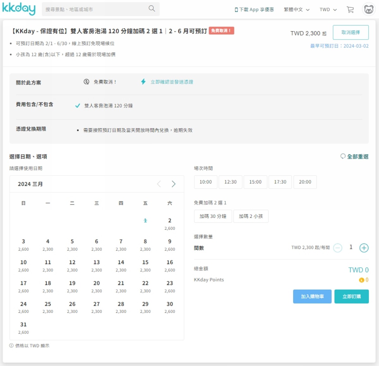The width and height of the screenshot is (379, 366).
Task: Click TWD 2,300 起/每間 price text
Action: pyautogui.click(x=310, y=248)
